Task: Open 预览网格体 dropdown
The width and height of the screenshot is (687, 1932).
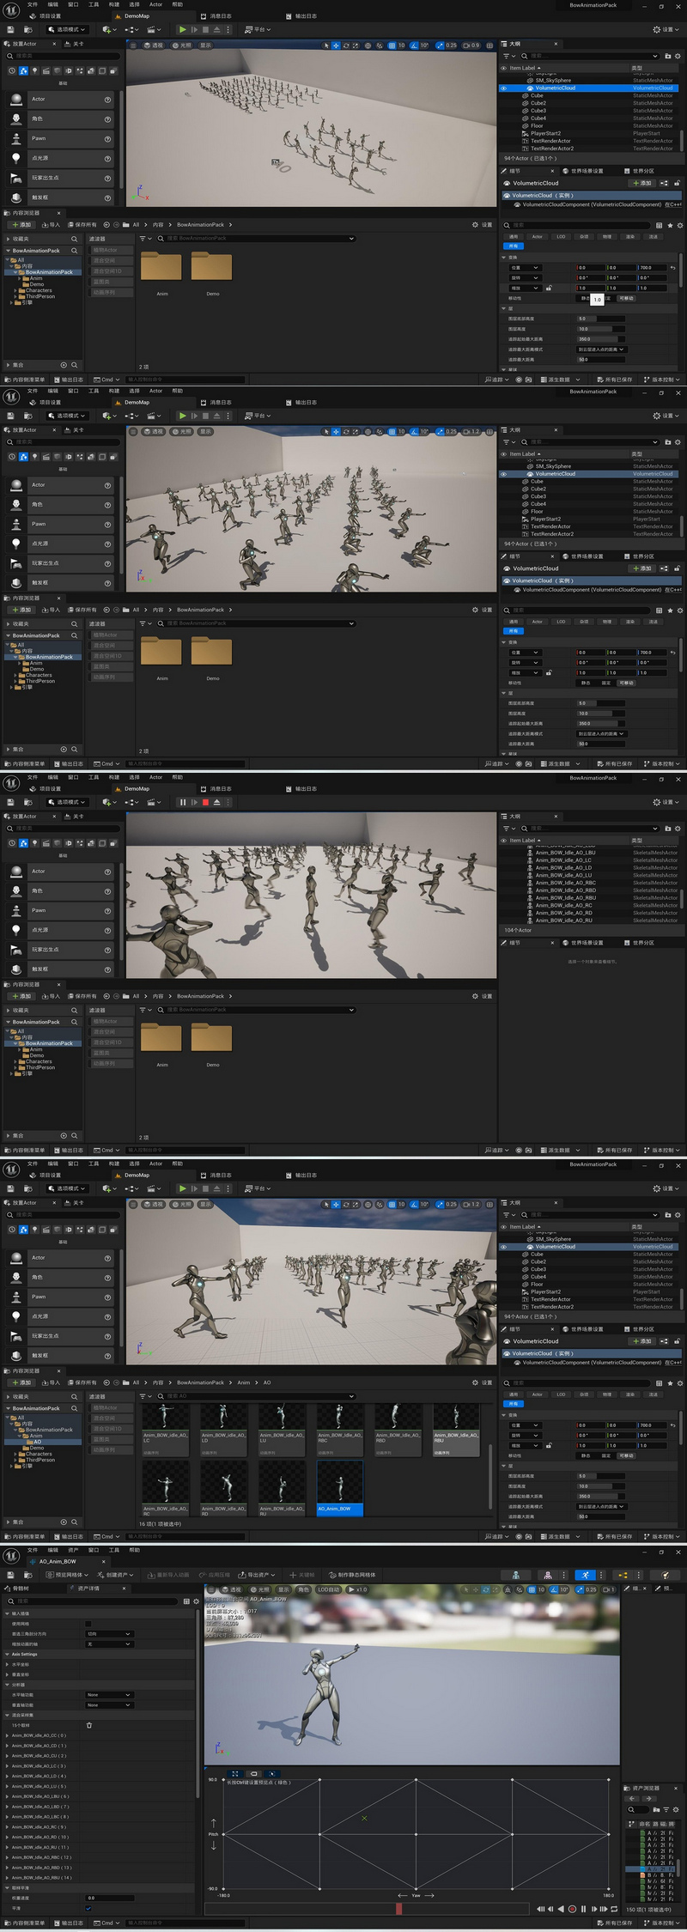Action: coord(67,1575)
